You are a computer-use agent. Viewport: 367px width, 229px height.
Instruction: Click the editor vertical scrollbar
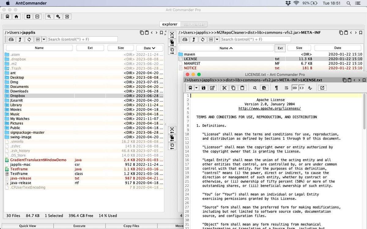pos(365,111)
